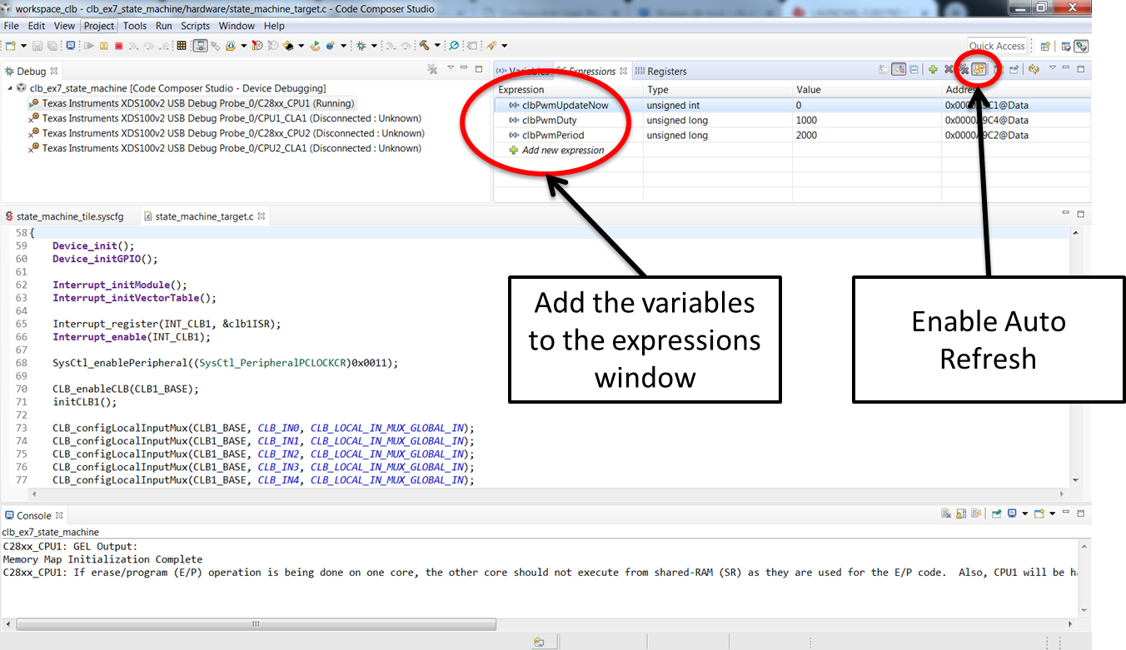
Task: Click the New project icon in main toolbar
Action: 10,46
